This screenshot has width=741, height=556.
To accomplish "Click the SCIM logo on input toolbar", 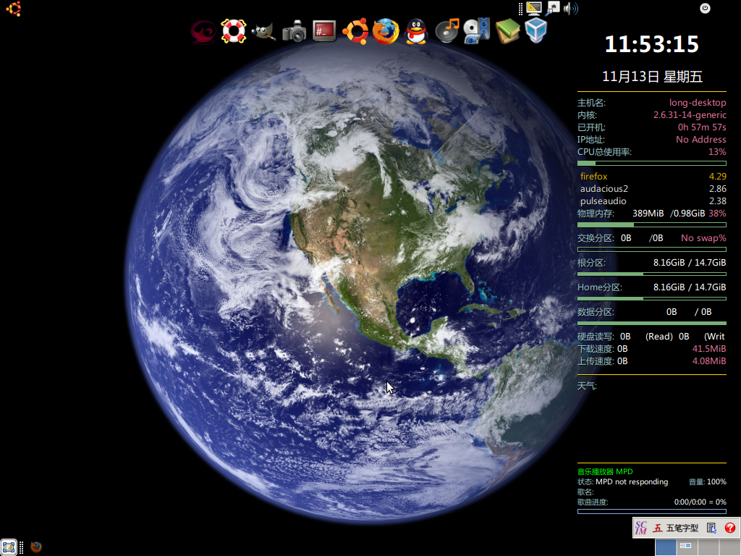I will (641, 528).
